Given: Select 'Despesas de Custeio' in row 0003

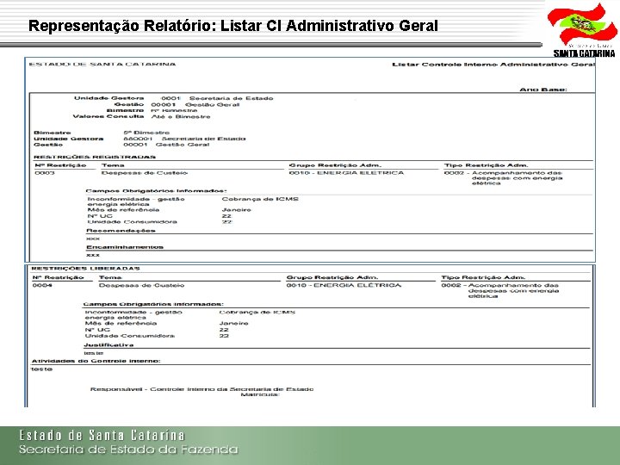Looking at the screenshot, I should click(145, 173).
